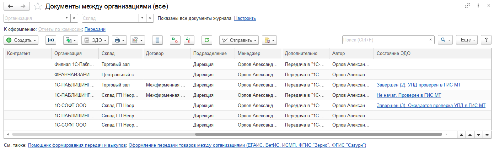Mark the window as favorite with star

point(37,6)
